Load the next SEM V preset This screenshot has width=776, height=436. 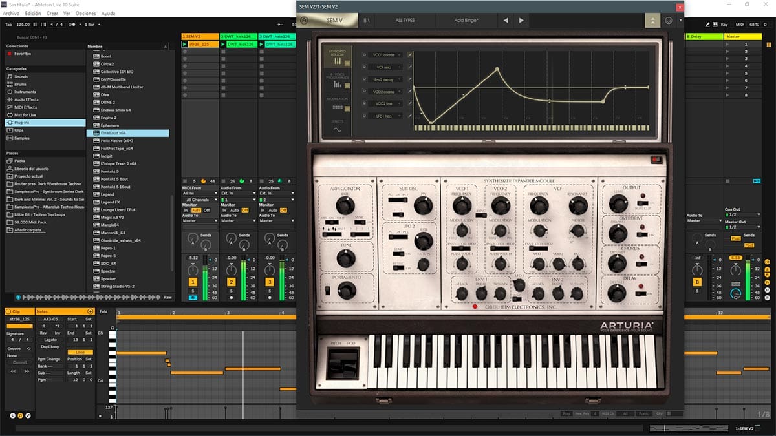pos(521,20)
